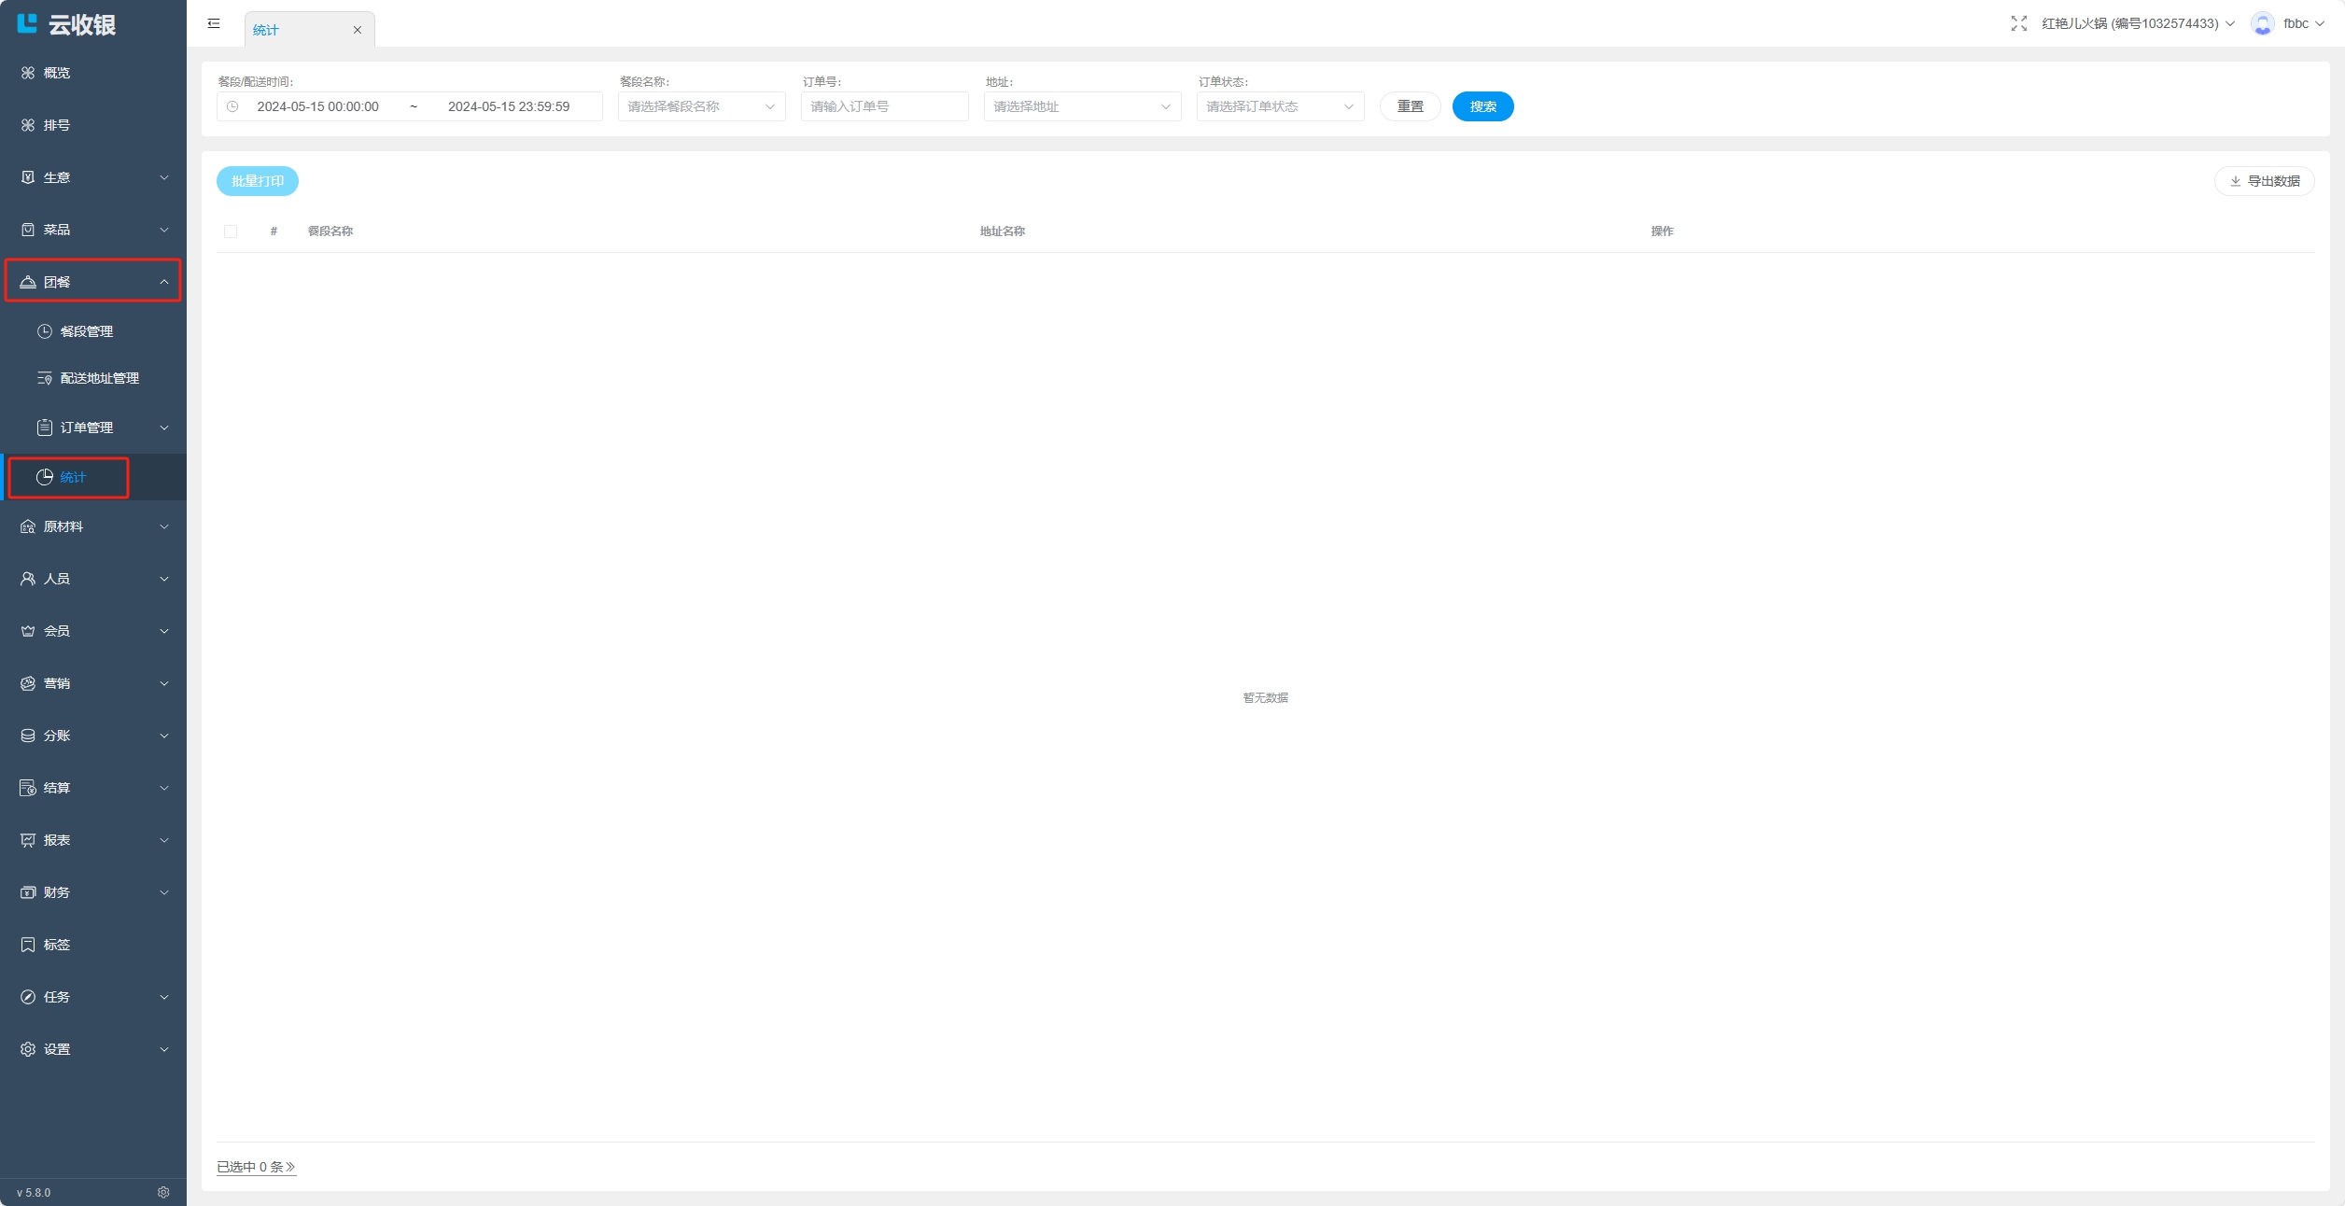
Task: Open 概览 overview in sidebar
Action: pos(56,73)
